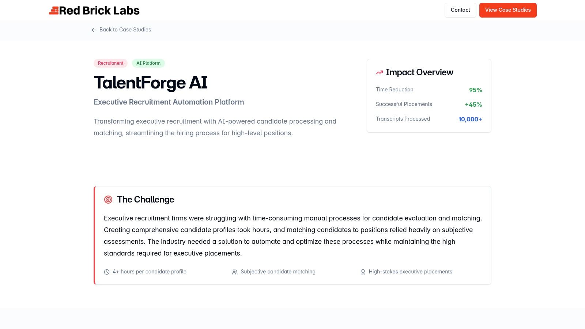Image resolution: width=585 pixels, height=329 pixels.
Task: Click the Red Brick Labs brand name text
Action: tap(99, 10)
